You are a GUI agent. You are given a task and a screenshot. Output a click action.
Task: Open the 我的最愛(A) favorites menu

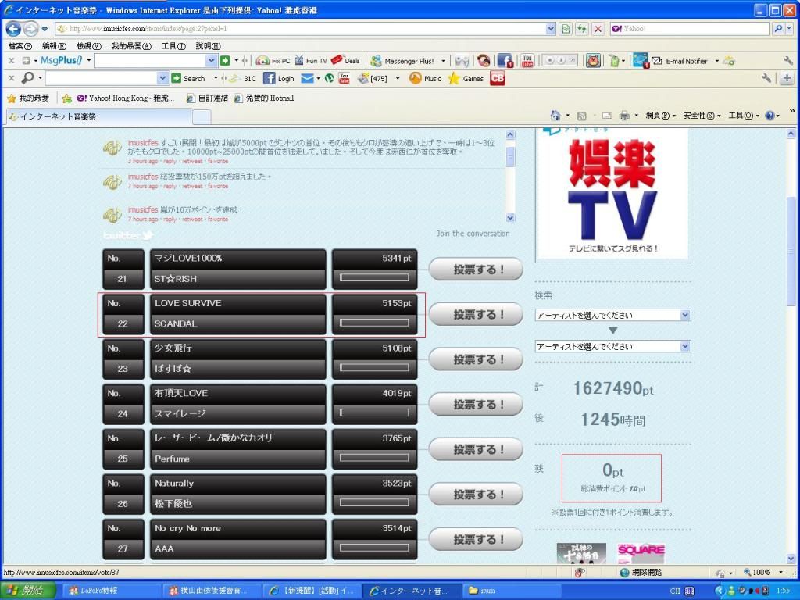point(130,46)
